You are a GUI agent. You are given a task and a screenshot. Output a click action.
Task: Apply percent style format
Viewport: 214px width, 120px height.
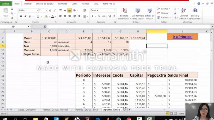tap(99, 16)
